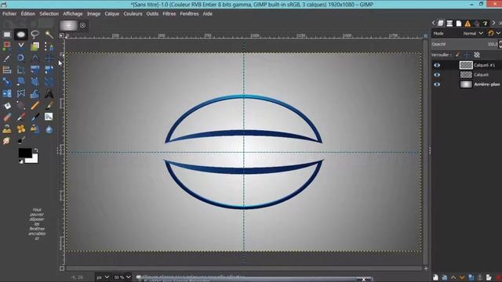Choose the Cage Transform tool
This screenshot has height=282, width=502.
coord(21,94)
